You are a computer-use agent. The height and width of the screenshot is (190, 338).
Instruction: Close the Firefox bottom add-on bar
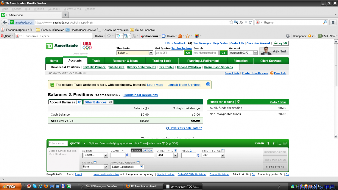point(3,179)
